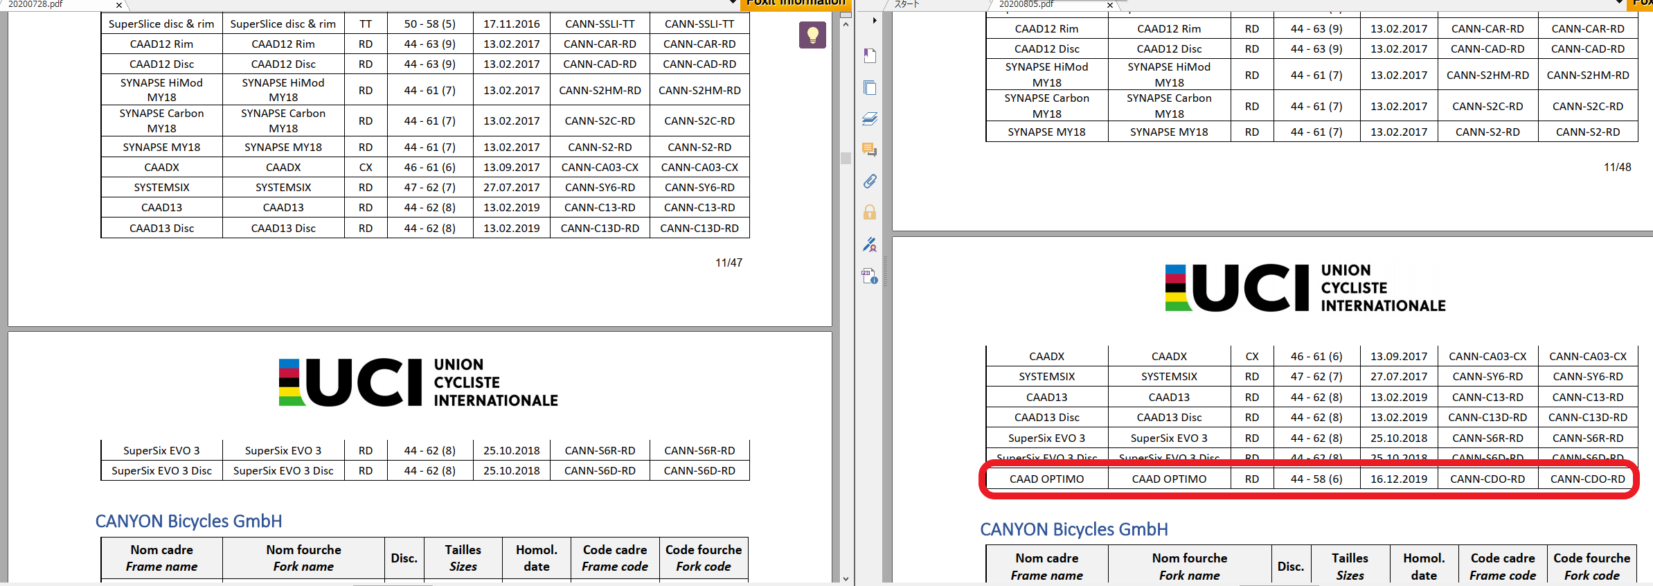The width and height of the screenshot is (1653, 586).
Task: Expand the navigation panel with the black arrow
Action: 875,21
